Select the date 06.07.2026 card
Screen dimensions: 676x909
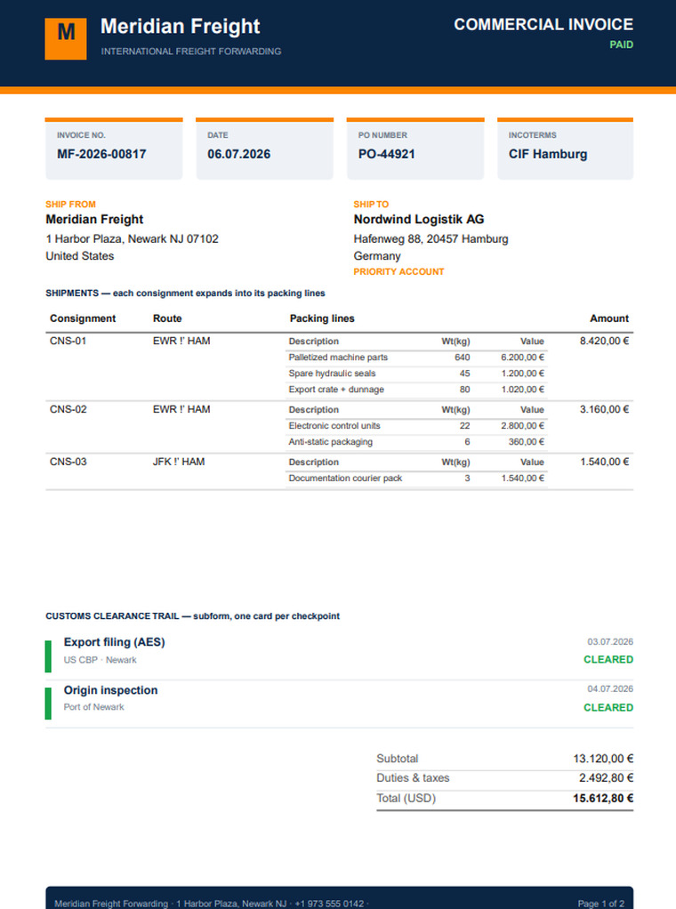[x=264, y=149]
